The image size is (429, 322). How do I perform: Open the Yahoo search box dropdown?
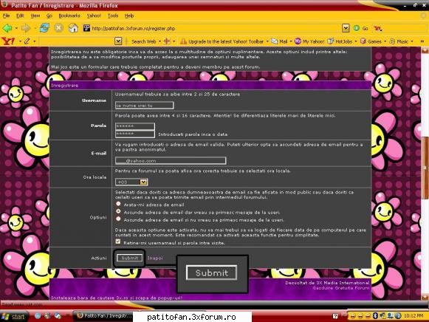pos(118,41)
